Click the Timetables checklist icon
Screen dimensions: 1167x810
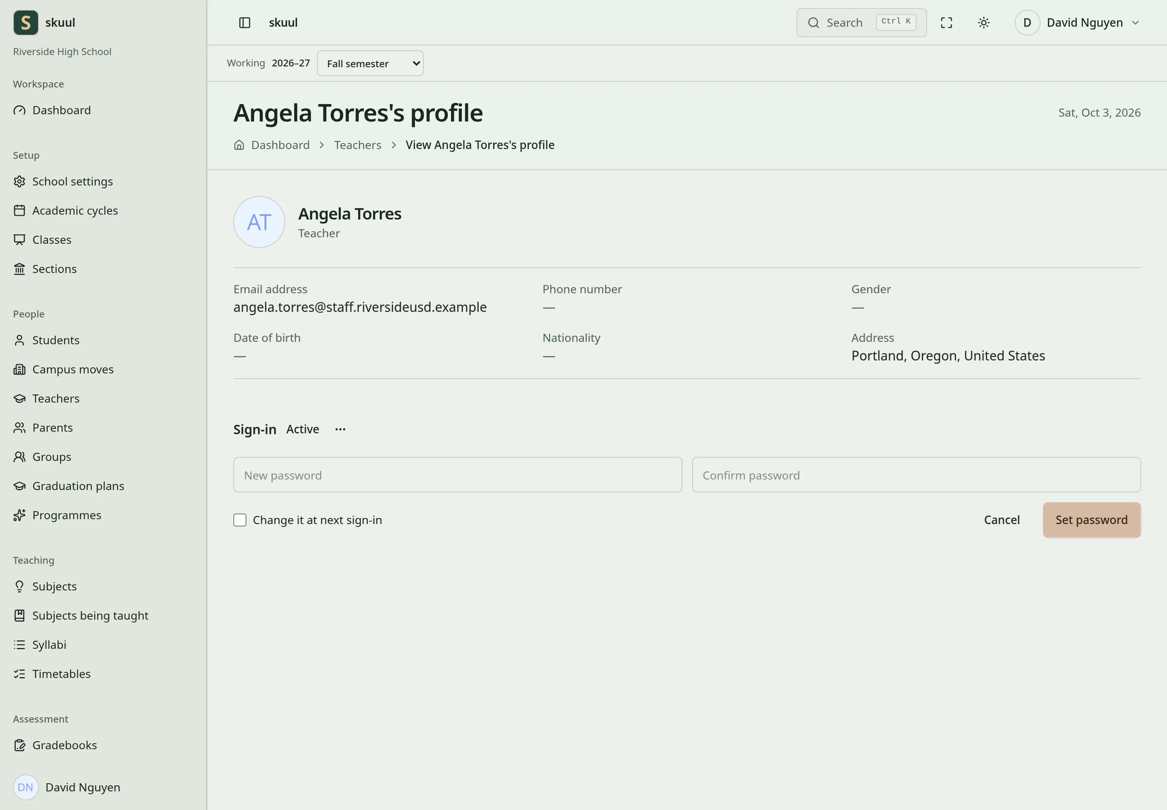point(19,674)
